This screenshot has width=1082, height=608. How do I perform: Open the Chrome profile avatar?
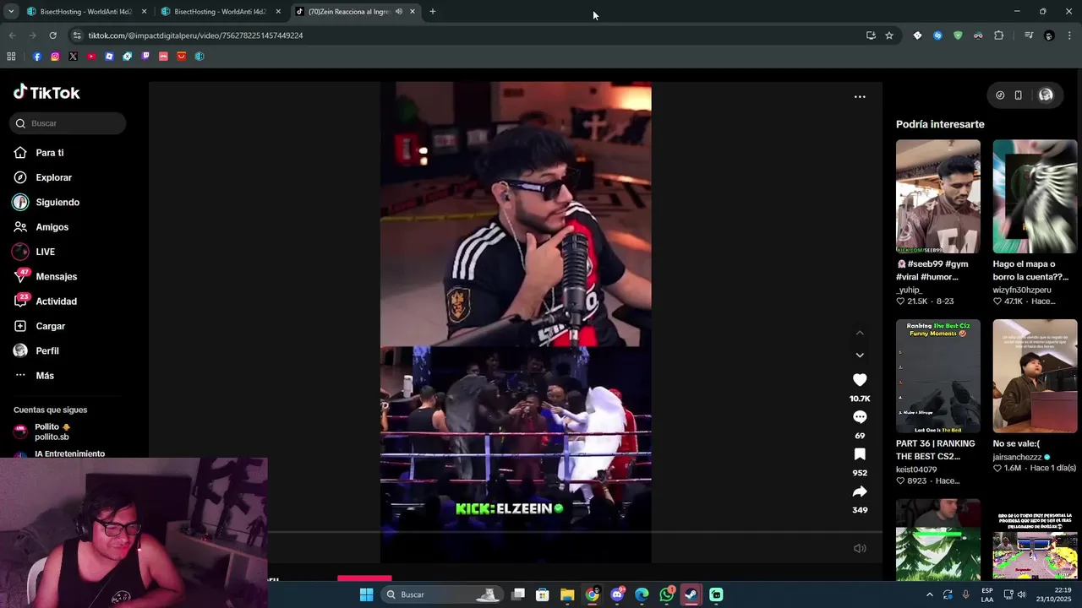pos(1049,35)
